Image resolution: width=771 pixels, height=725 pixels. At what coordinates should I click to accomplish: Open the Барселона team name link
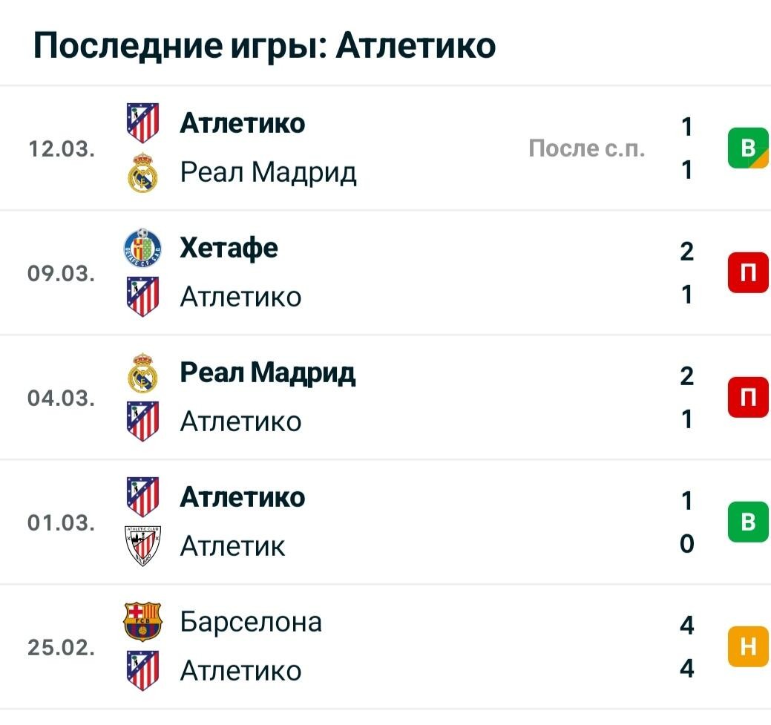click(x=251, y=622)
